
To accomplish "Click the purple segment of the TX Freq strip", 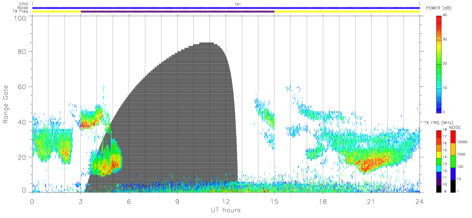I will (177, 12).
